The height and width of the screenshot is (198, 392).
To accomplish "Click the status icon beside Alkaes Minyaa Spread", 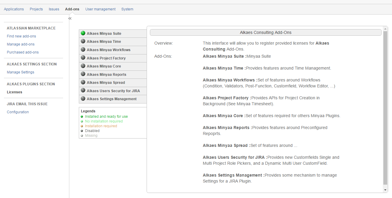I will (83, 82).
